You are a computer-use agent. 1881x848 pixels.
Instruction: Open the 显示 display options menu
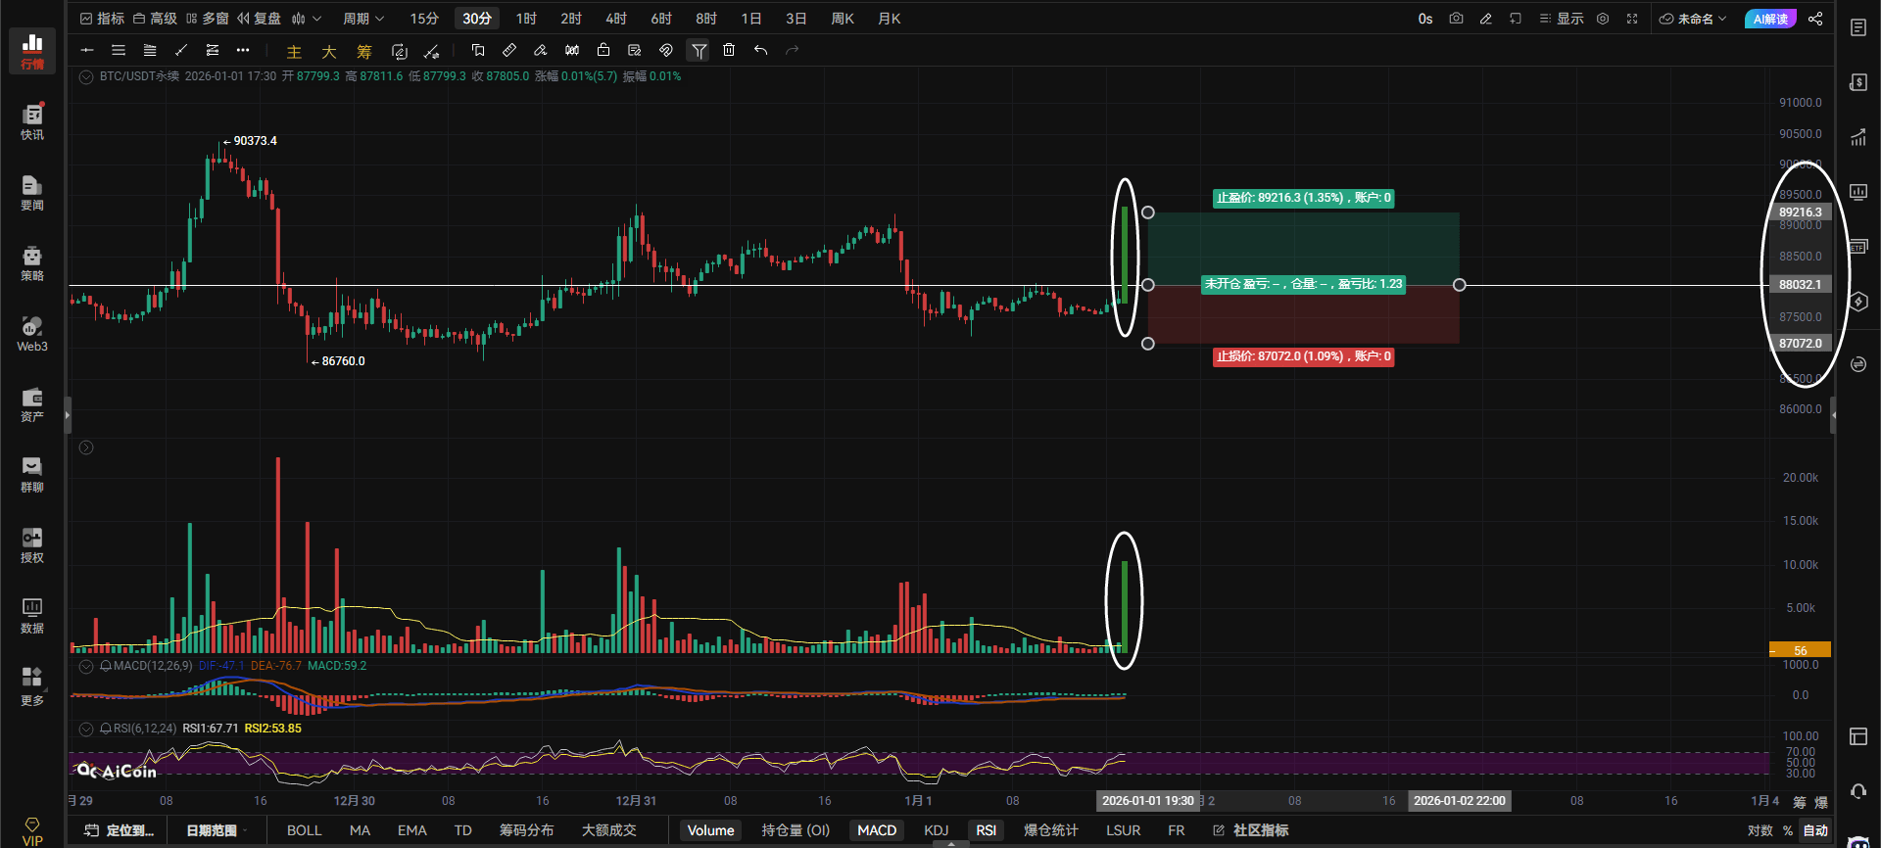click(x=1561, y=19)
